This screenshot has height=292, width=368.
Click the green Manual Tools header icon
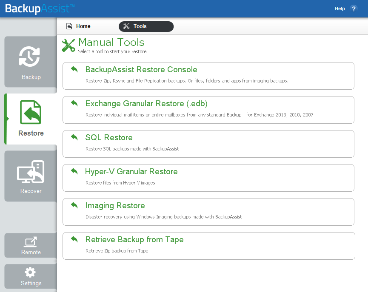[68, 45]
